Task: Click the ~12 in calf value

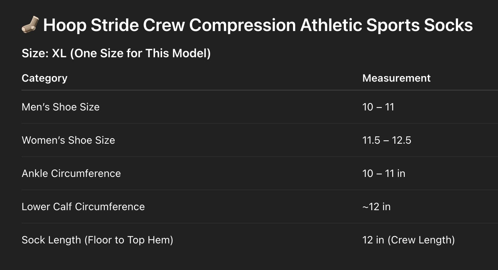Action: click(x=376, y=206)
